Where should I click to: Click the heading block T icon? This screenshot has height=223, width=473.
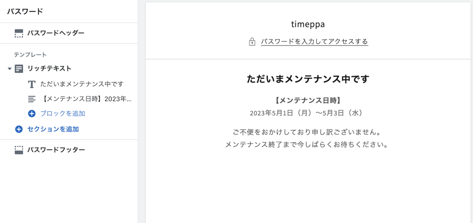(32, 84)
